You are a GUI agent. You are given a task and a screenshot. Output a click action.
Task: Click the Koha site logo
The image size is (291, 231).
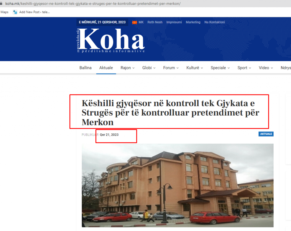[x=111, y=41]
